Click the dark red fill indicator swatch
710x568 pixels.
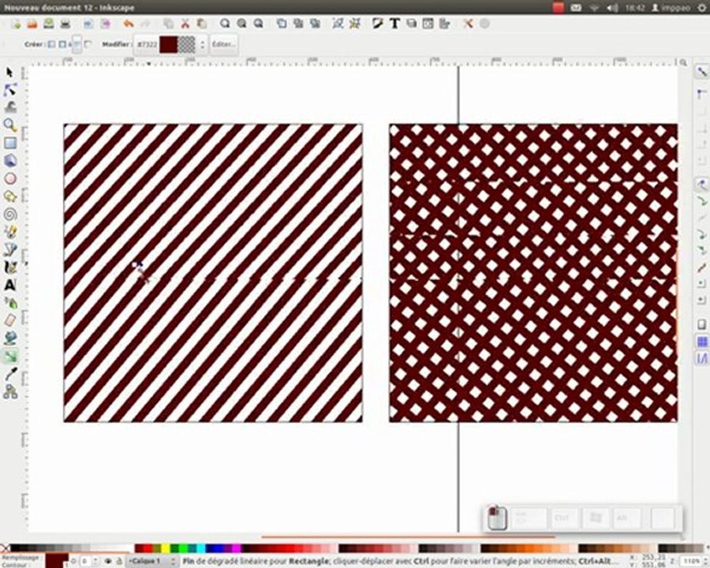pyautogui.click(x=57, y=561)
